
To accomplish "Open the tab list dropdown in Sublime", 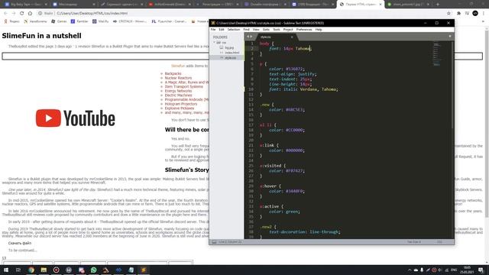I will (450, 37).
